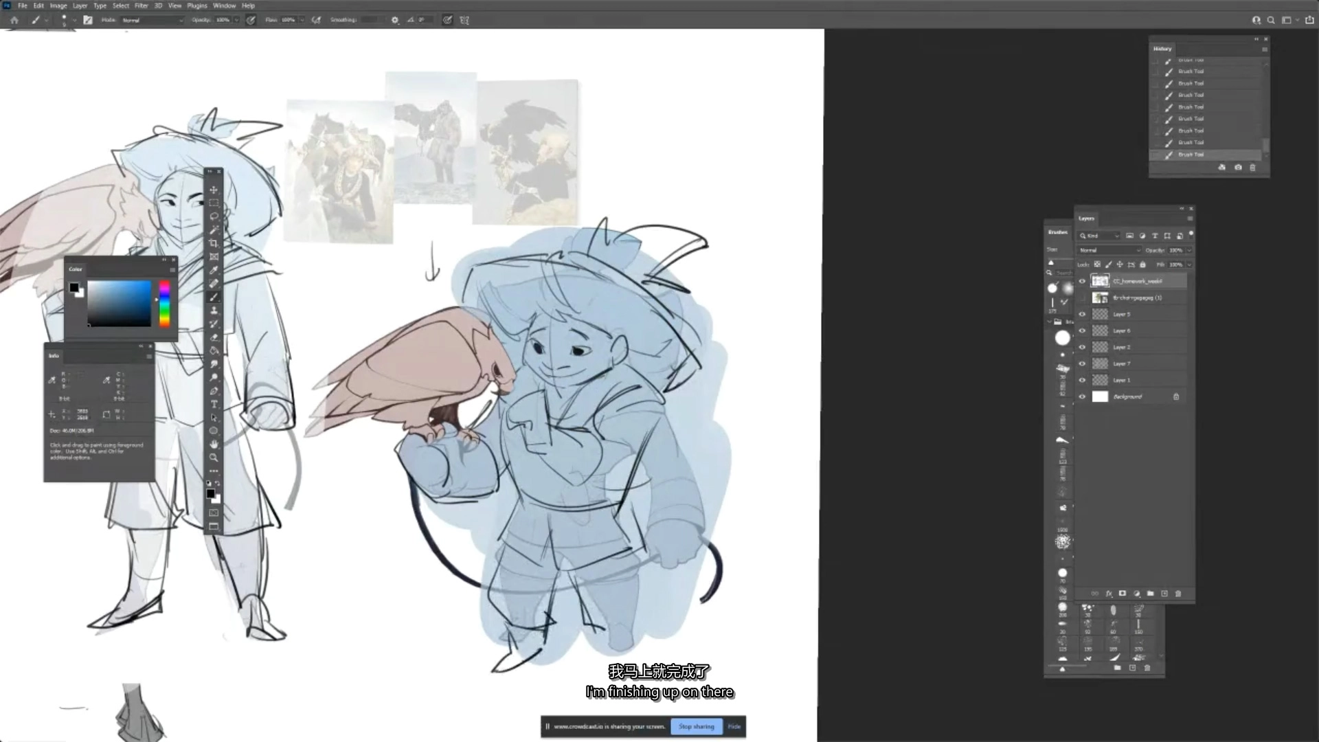Select the Crop tool
Screen dimensions: 1319x742
click(214, 243)
